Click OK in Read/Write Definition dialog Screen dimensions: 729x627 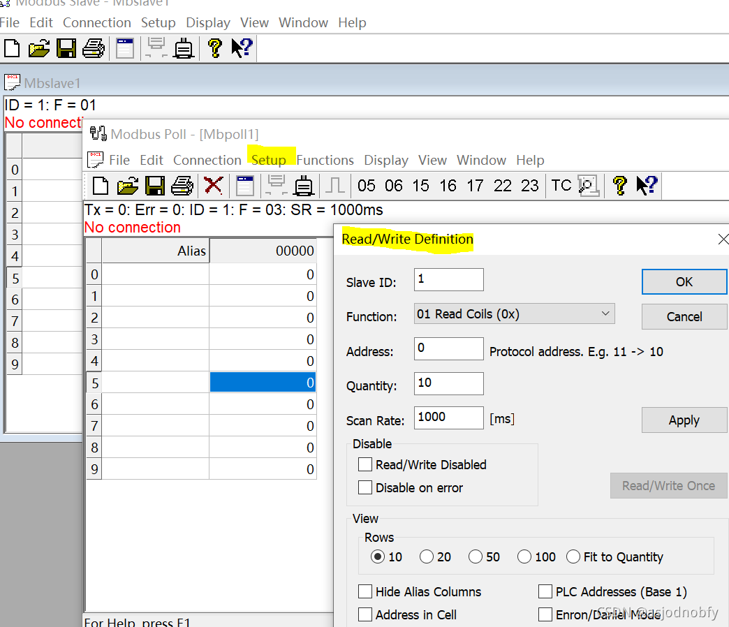(x=684, y=281)
